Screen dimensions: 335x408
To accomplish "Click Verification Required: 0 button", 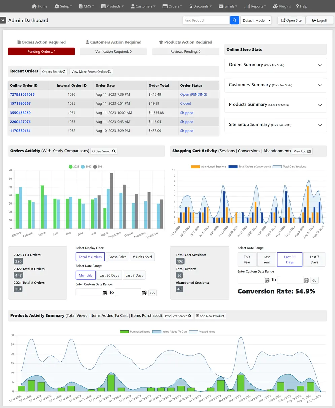I will click(x=113, y=52).
